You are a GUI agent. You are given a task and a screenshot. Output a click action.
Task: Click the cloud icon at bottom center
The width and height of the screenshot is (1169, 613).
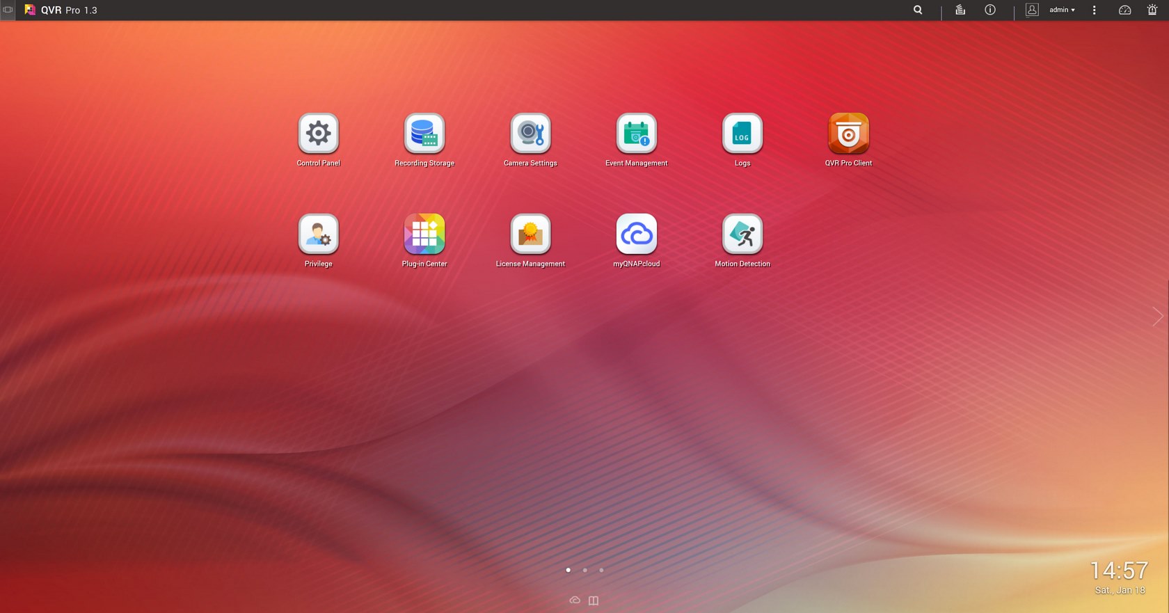coord(575,600)
